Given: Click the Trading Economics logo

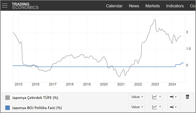Looking at the screenshot, I should [25, 6].
